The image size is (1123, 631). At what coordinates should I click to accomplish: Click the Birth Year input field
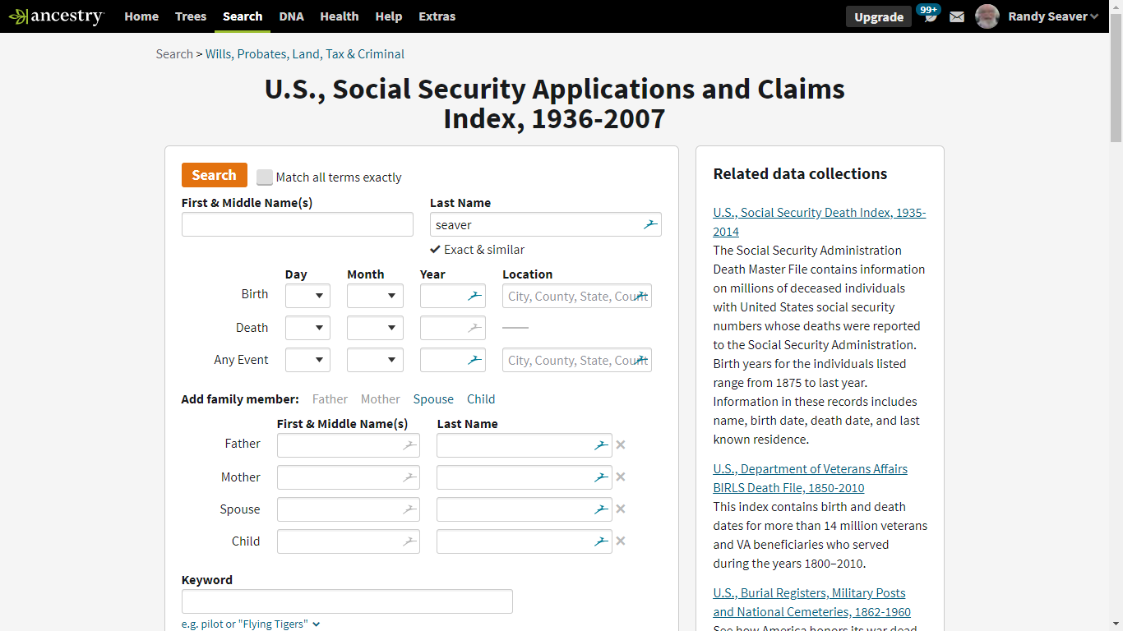(453, 296)
